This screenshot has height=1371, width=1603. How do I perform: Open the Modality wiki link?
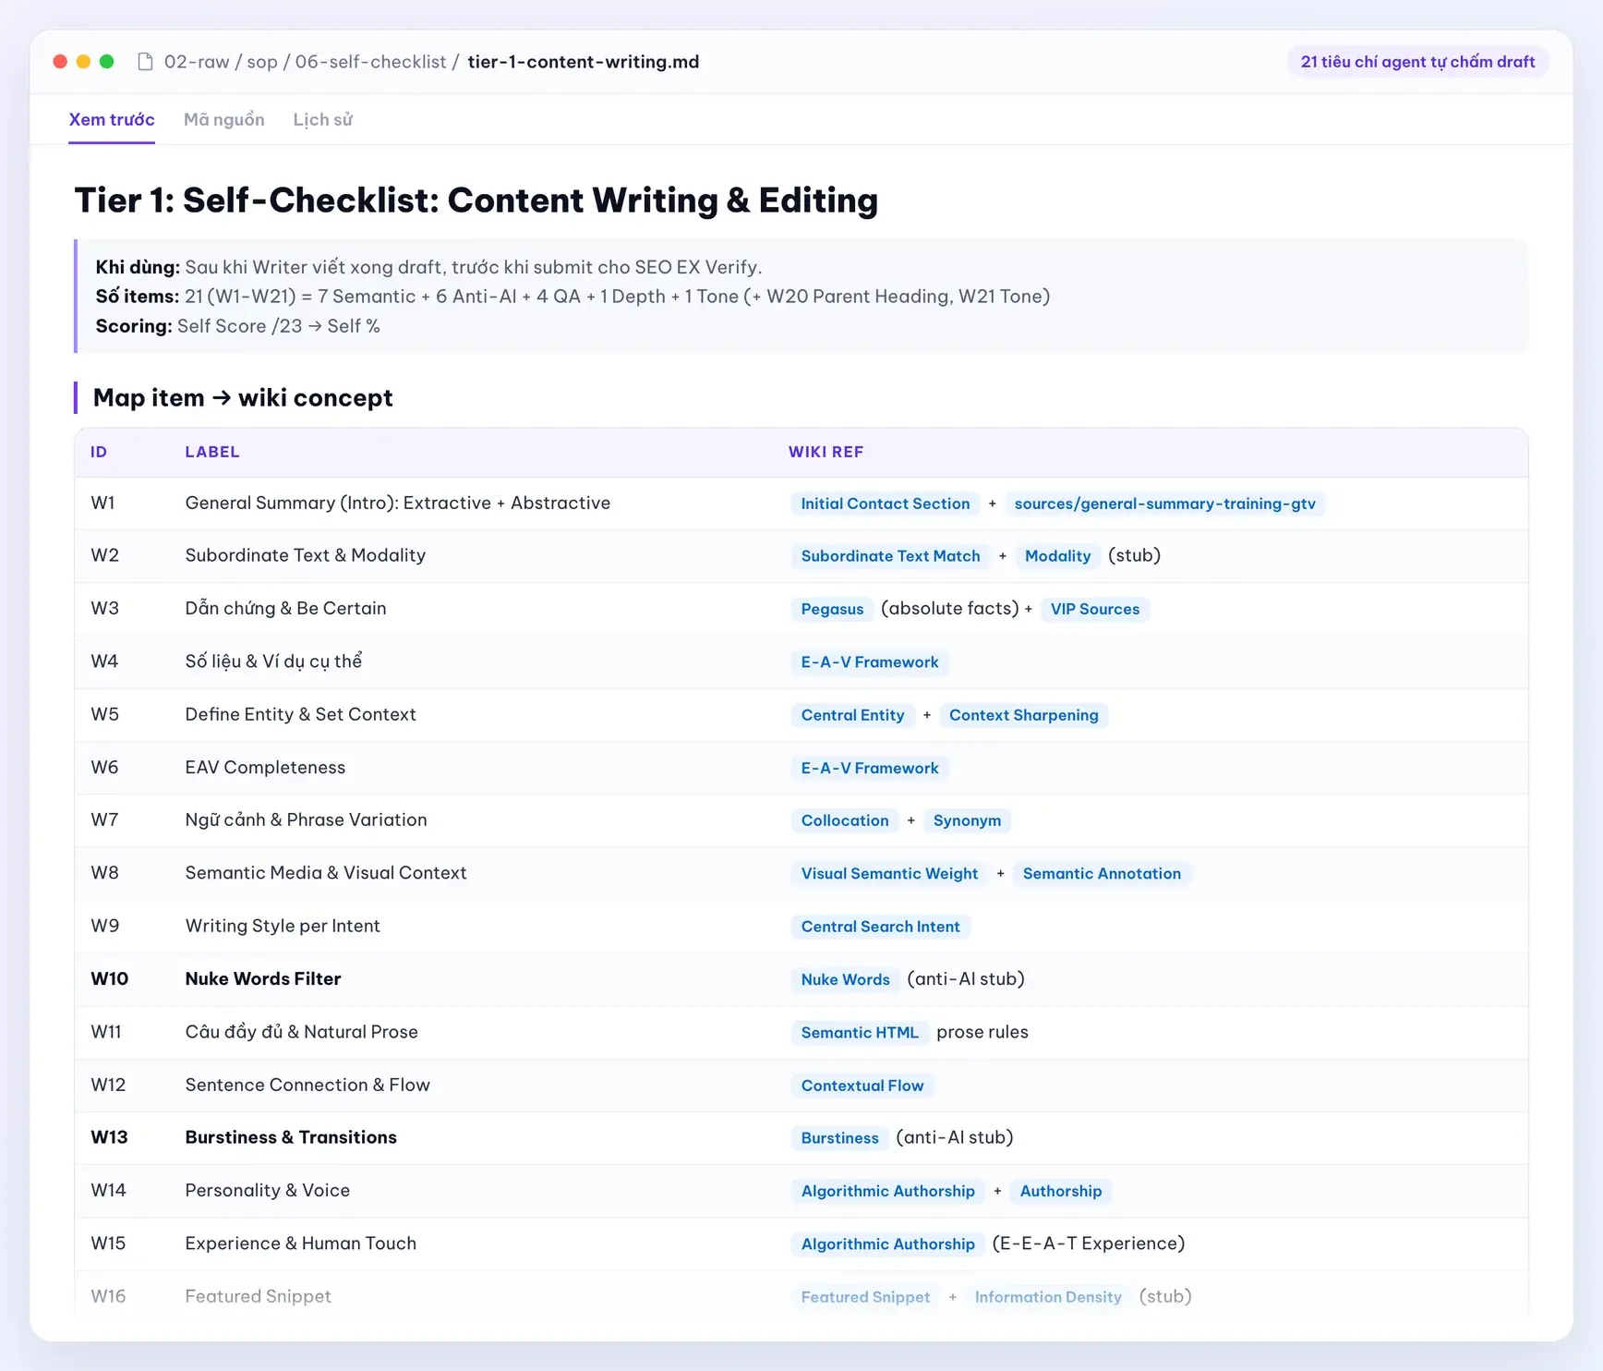click(1057, 556)
